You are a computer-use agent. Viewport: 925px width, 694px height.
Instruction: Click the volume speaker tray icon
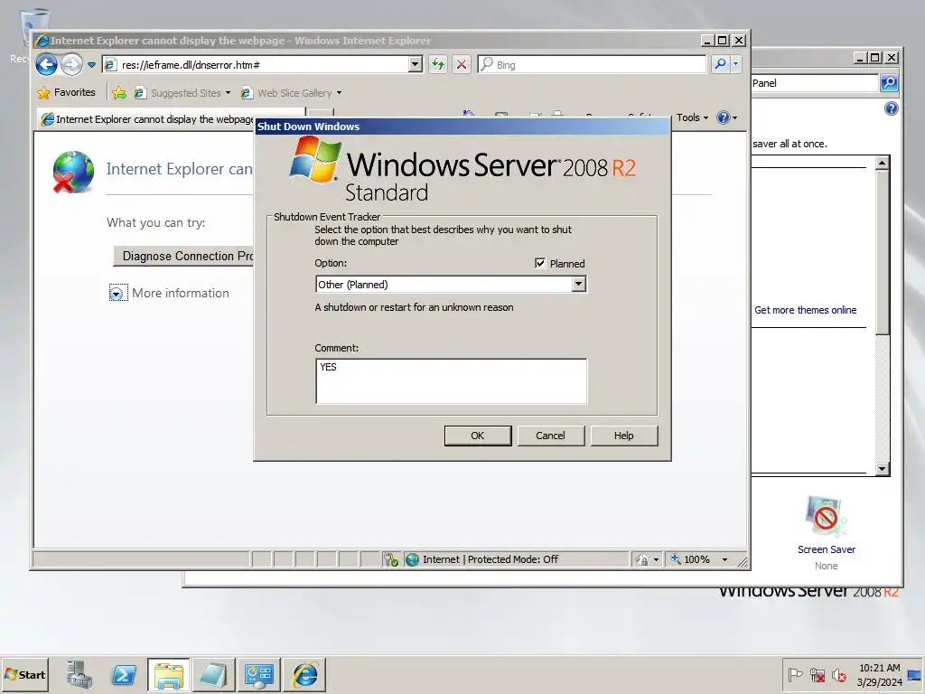(838, 674)
